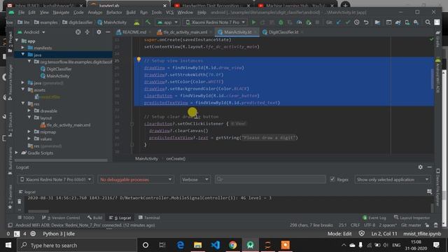Image resolution: width=448 pixels, height=252 pixels.
Task: Open Project panel settings gear
Action: pyautogui.click(x=99, y=32)
